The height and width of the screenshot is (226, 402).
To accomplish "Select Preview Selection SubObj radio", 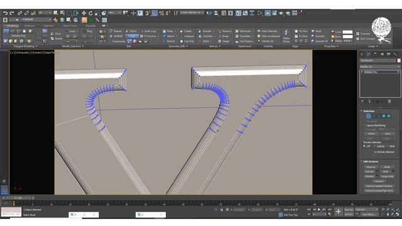I will click(374, 146).
